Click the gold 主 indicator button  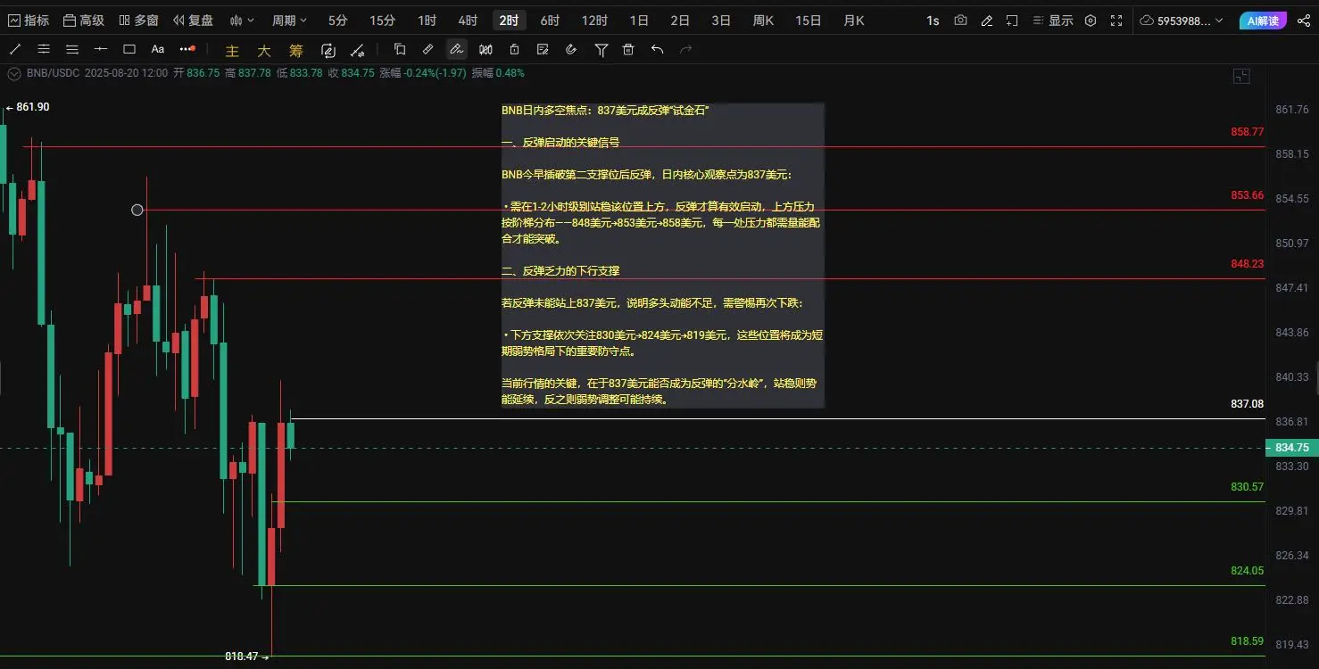233,51
